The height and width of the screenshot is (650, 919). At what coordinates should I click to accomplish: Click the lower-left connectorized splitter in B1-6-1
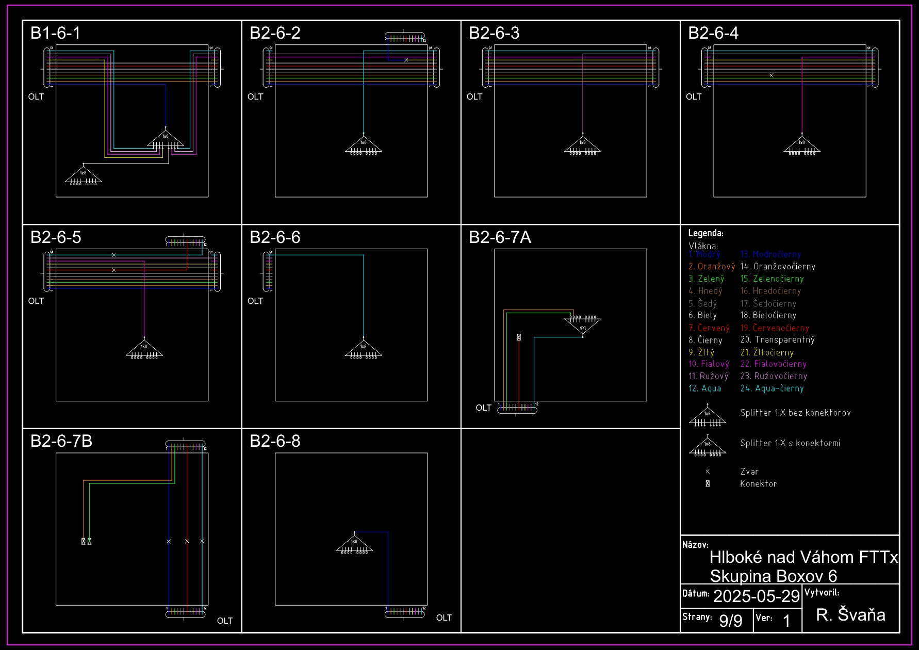coord(83,175)
